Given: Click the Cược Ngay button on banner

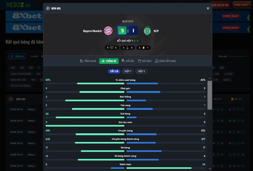Looking at the screenshot, I should (x=230, y=15).
